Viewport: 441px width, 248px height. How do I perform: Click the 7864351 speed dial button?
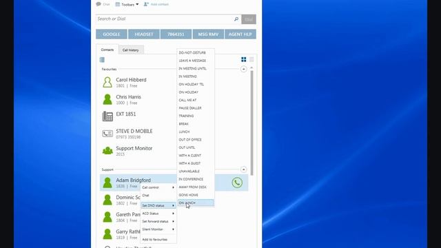click(x=176, y=34)
